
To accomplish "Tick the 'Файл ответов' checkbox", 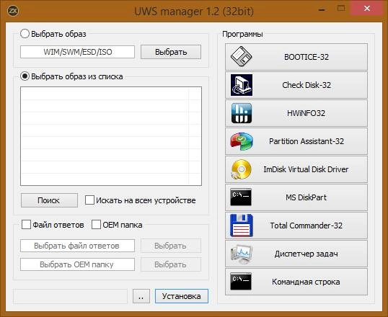I will coord(26,225).
